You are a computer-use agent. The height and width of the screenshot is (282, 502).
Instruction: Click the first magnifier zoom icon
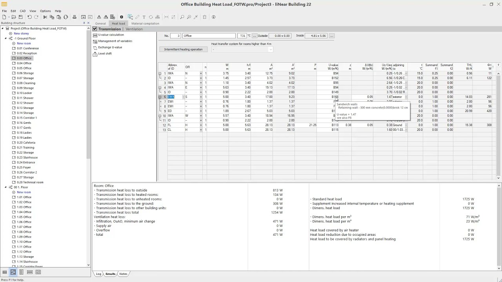(182, 17)
